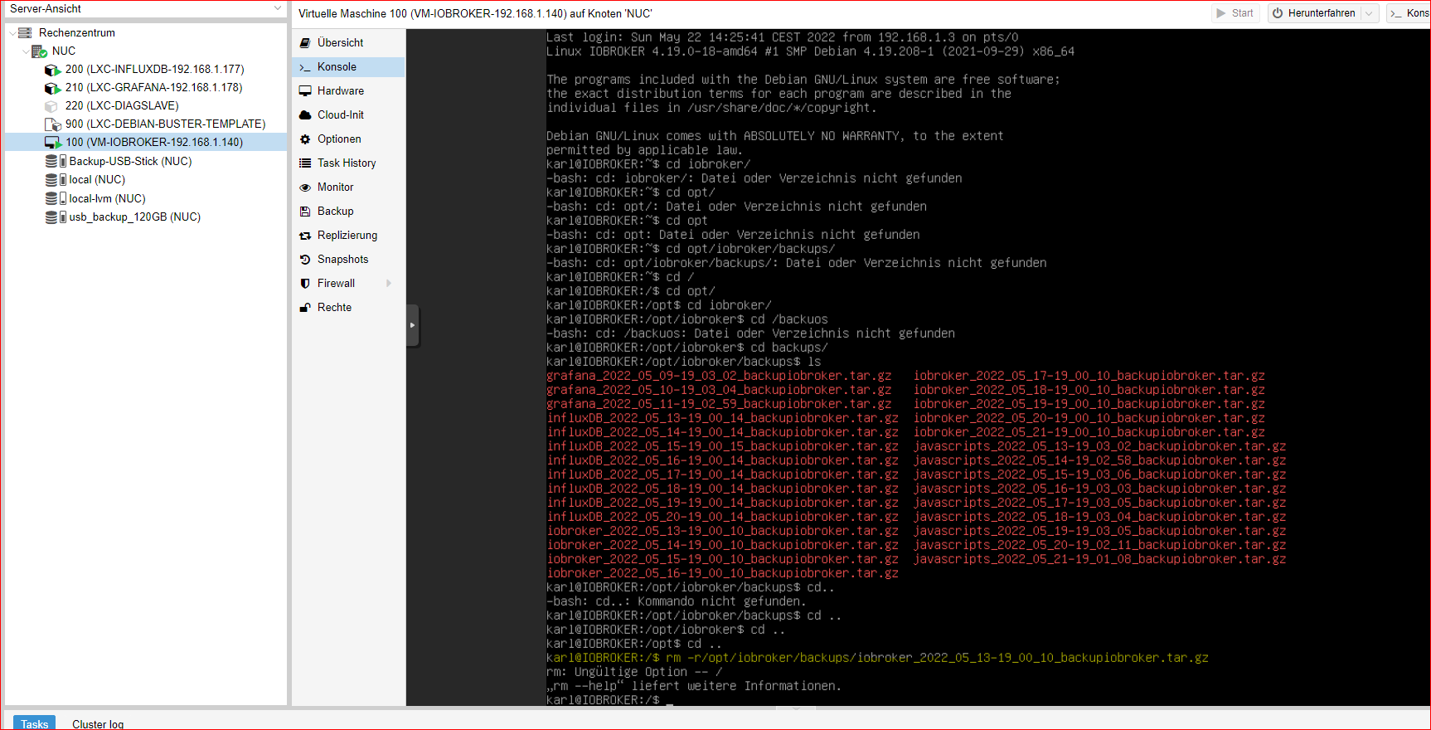Click influxDB_2022_05_13-19_00_14 backup filename
The image size is (1431, 730).
(722, 418)
